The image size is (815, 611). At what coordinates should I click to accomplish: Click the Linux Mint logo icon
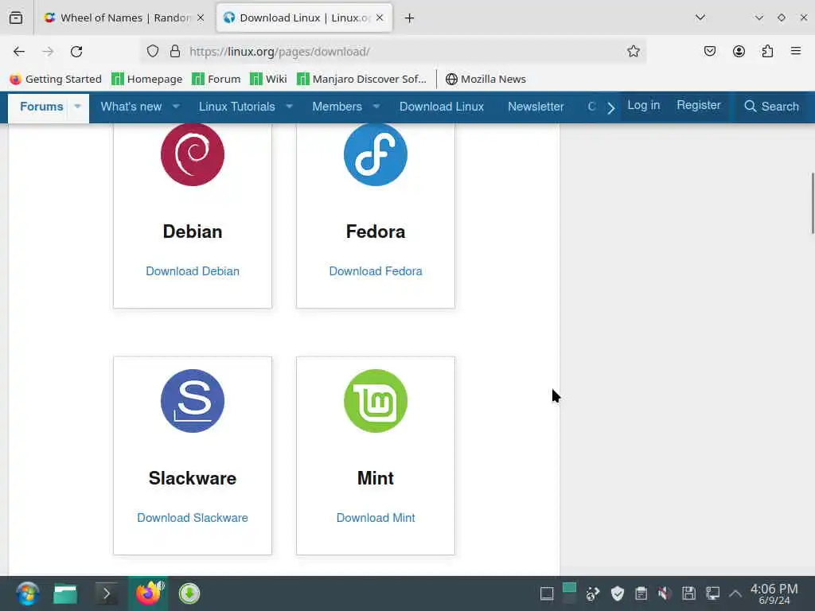376,401
